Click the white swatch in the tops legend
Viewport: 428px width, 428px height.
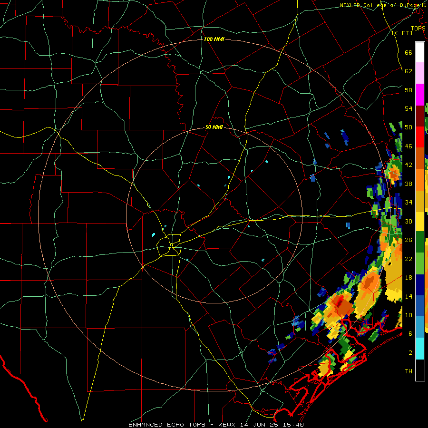pyautogui.click(x=420, y=52)
